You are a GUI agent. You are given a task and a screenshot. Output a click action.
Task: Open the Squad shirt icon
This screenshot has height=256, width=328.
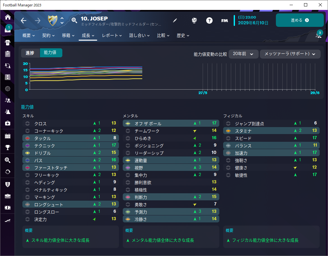pos(8,43)
